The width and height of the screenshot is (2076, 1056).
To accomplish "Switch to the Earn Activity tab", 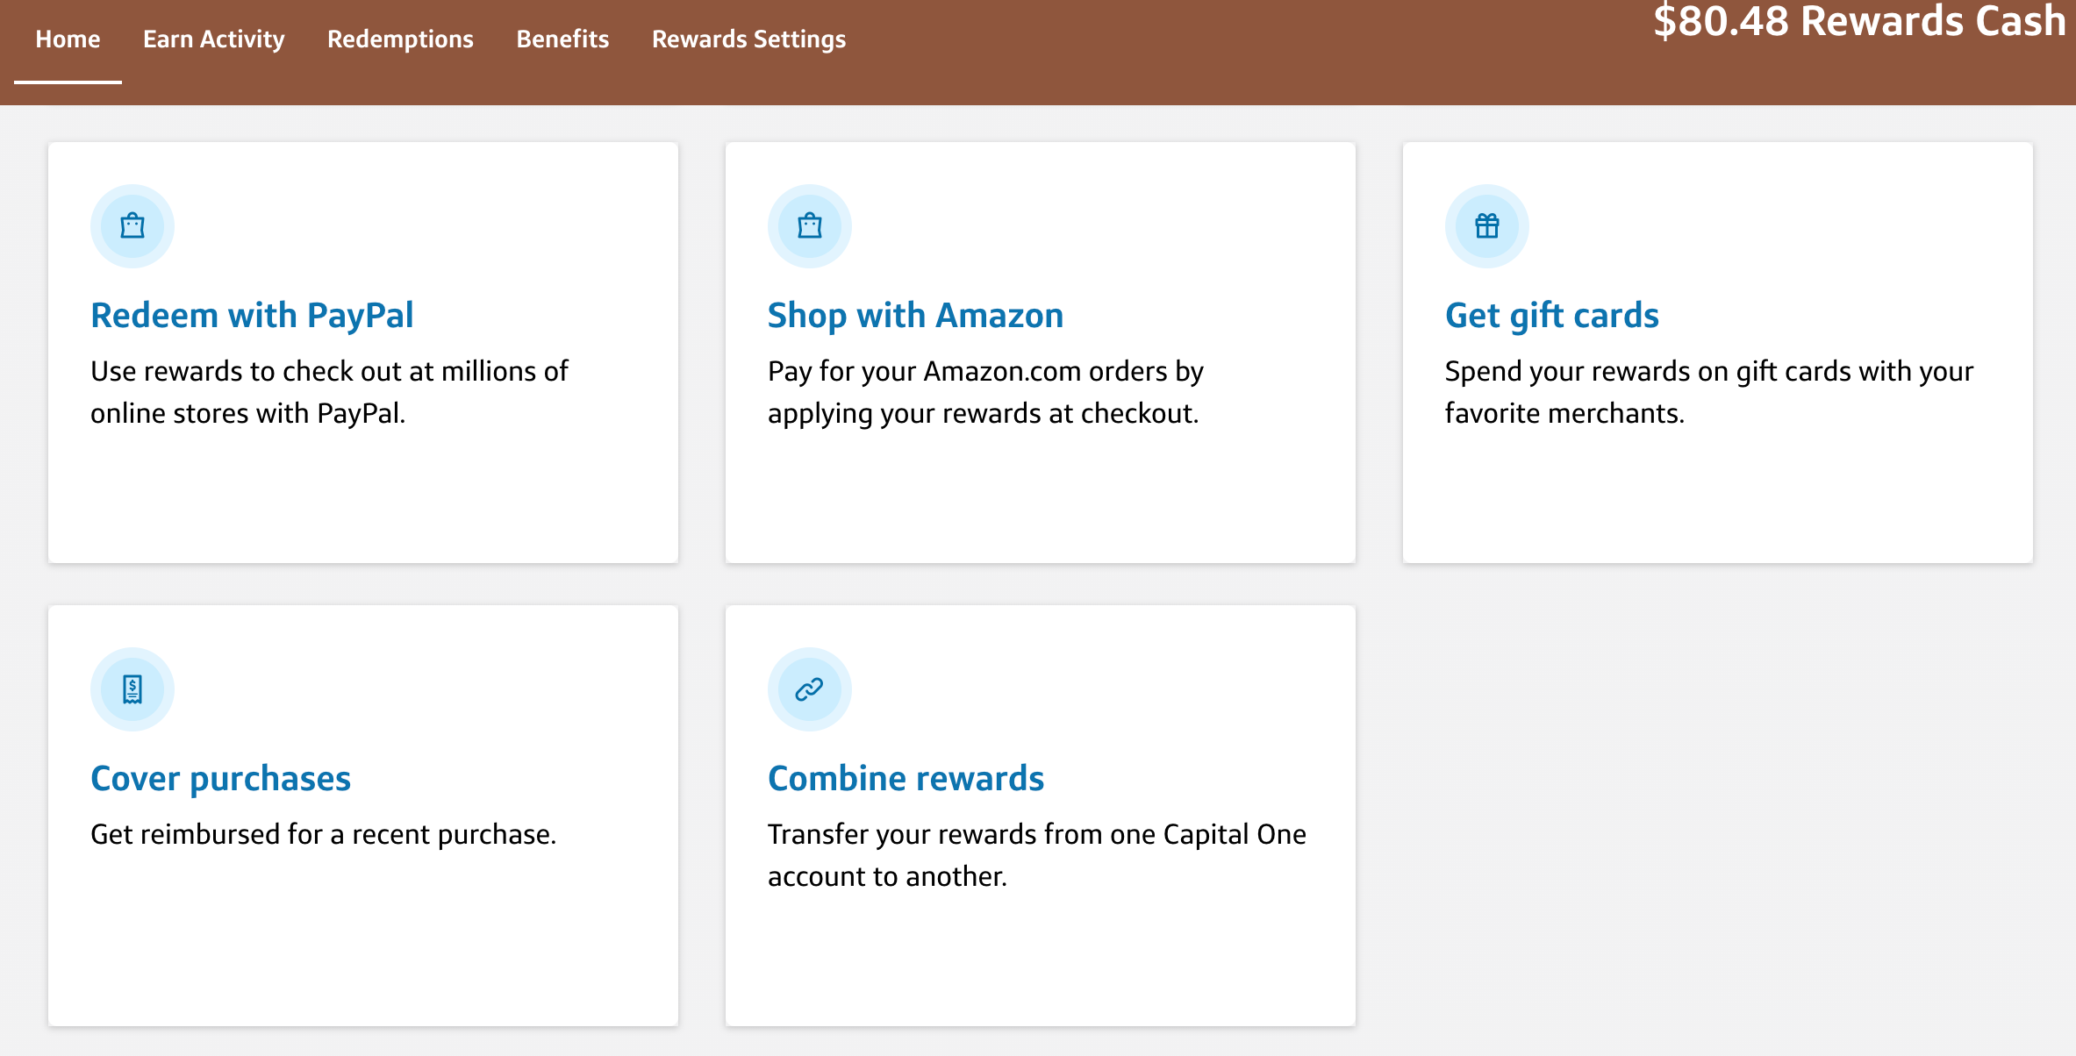I will pos(214,39).
